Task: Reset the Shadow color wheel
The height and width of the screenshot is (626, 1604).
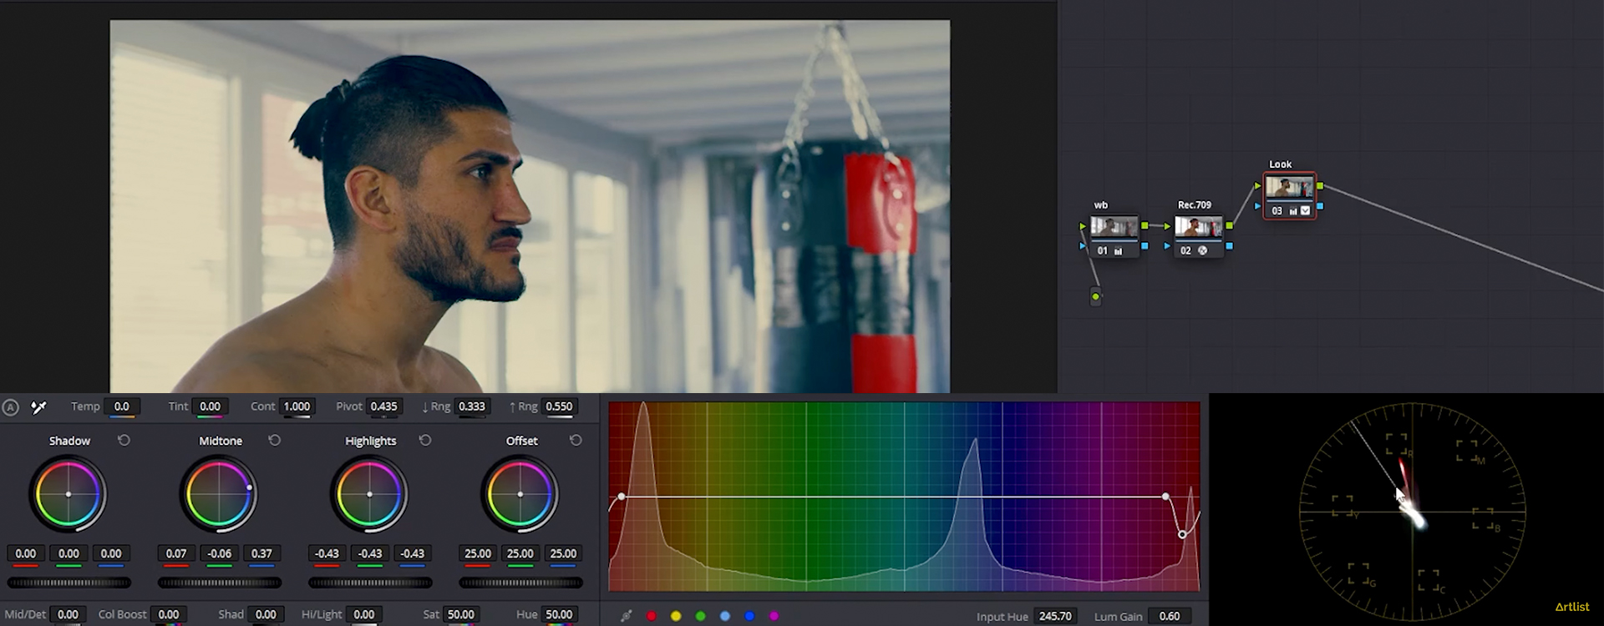Action: [124, 441]
